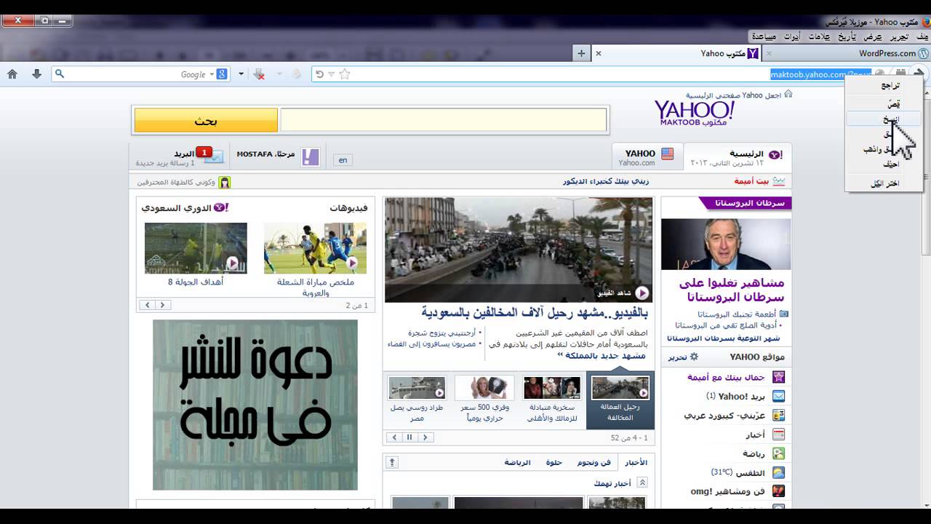The image size is (931, 524).
Task: Open the مساعدة menu
Action: 764,36
